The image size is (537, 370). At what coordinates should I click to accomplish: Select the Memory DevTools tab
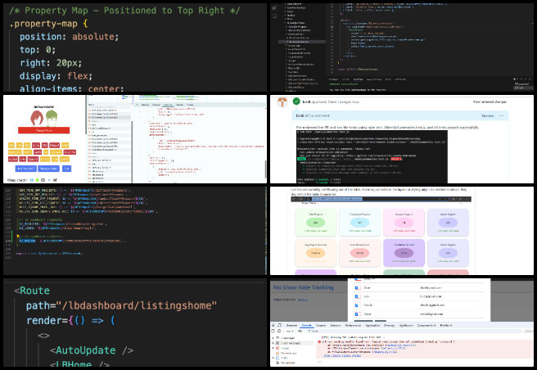click(389, 325)
